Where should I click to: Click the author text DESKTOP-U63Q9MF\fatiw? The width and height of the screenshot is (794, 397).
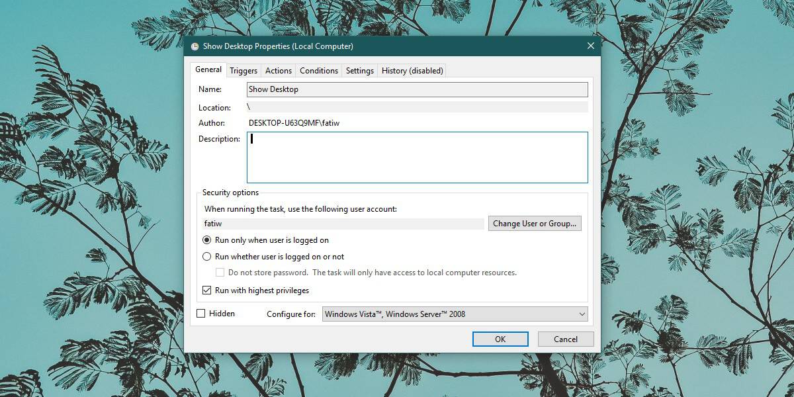[294, 123]
